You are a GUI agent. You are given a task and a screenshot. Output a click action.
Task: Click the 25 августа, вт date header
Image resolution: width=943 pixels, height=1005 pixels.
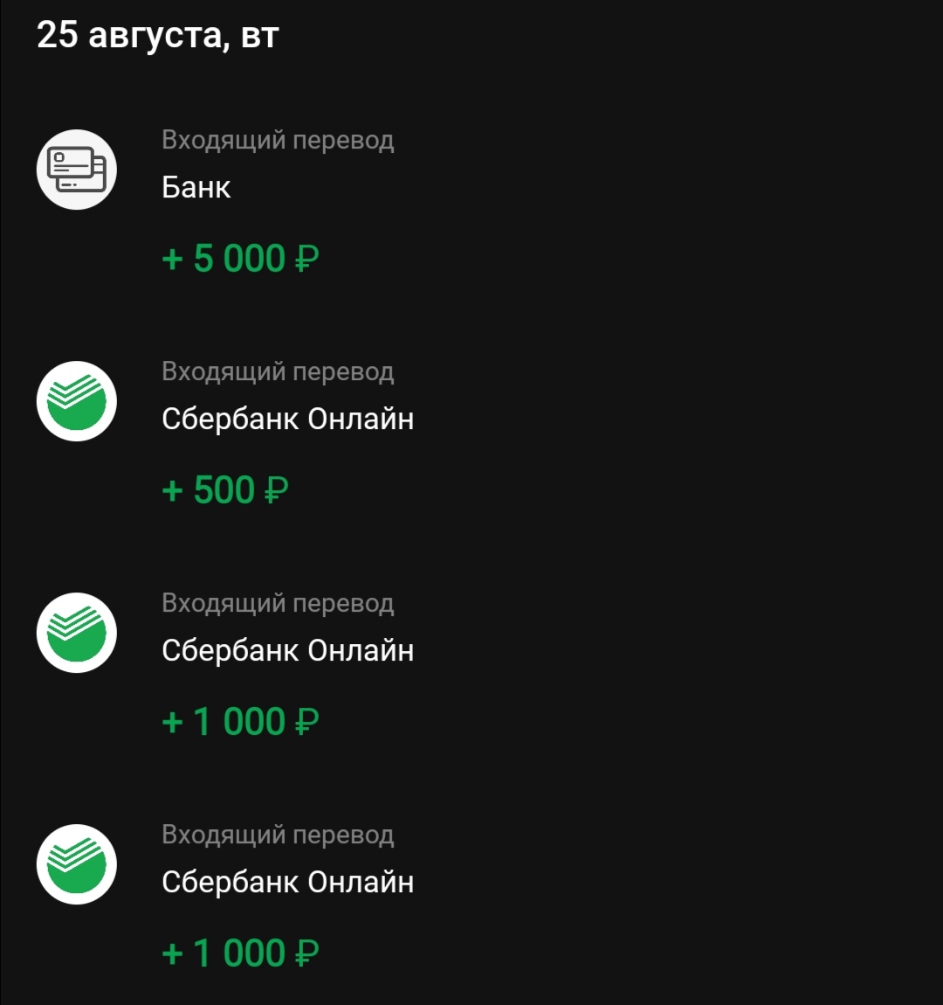coord(157,35)
